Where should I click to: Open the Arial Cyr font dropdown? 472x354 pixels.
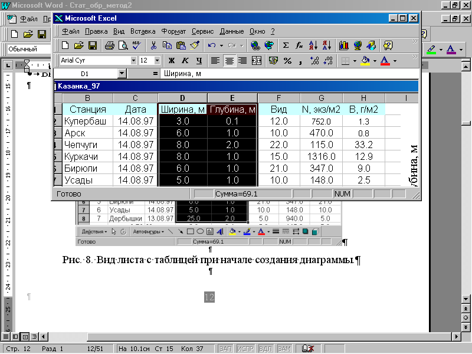click(x=134, y=61)
